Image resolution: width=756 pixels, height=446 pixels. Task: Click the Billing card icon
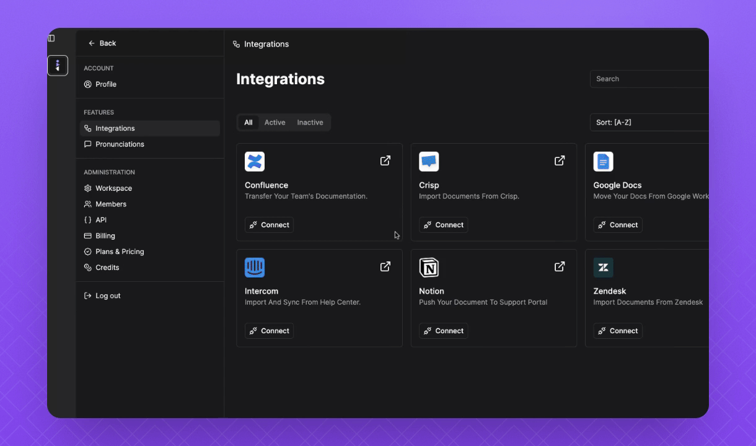click(x=88, y=236)
